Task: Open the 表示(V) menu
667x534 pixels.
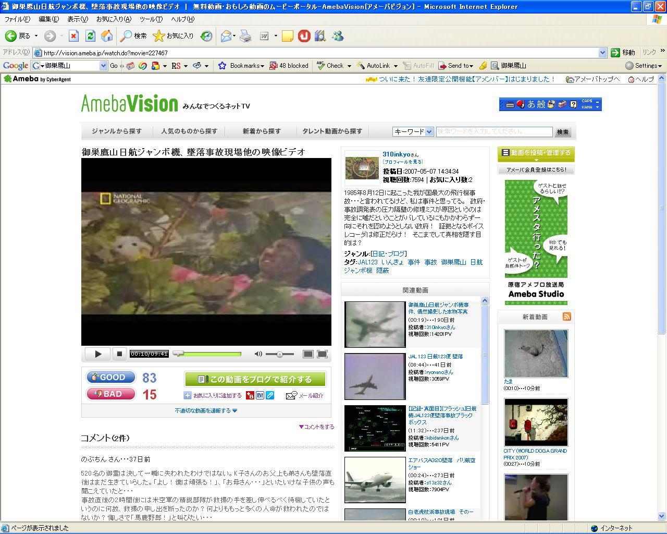Action: 78,19
